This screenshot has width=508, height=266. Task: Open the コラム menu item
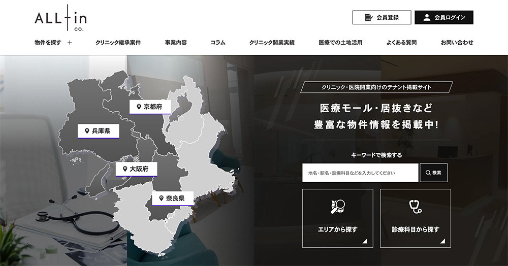click(218, 43)
